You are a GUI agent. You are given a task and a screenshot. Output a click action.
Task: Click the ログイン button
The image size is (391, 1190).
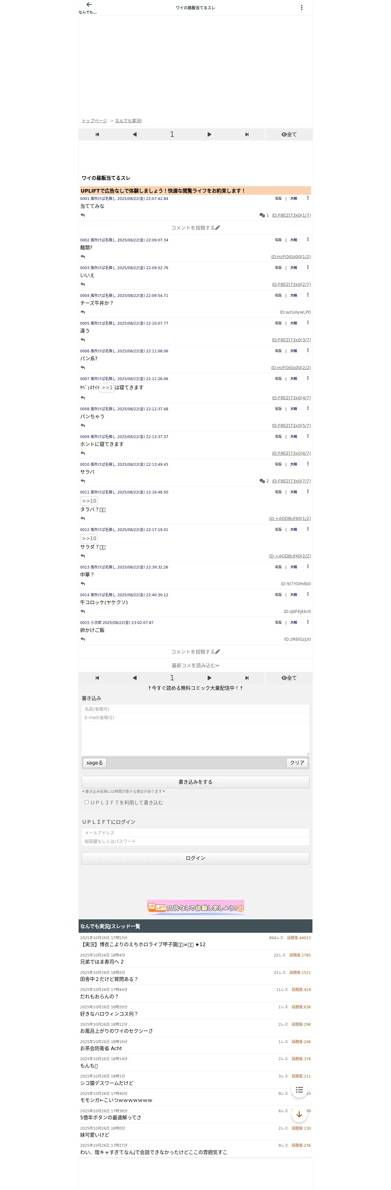click(x=195, y=858)
